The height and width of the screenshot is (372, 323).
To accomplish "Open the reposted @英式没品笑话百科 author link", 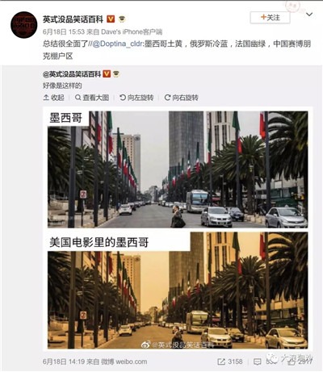I will click(x=72, y=73).
